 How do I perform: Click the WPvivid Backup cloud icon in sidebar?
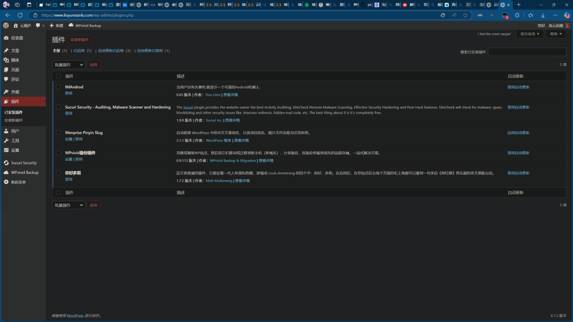pos(6,172)
